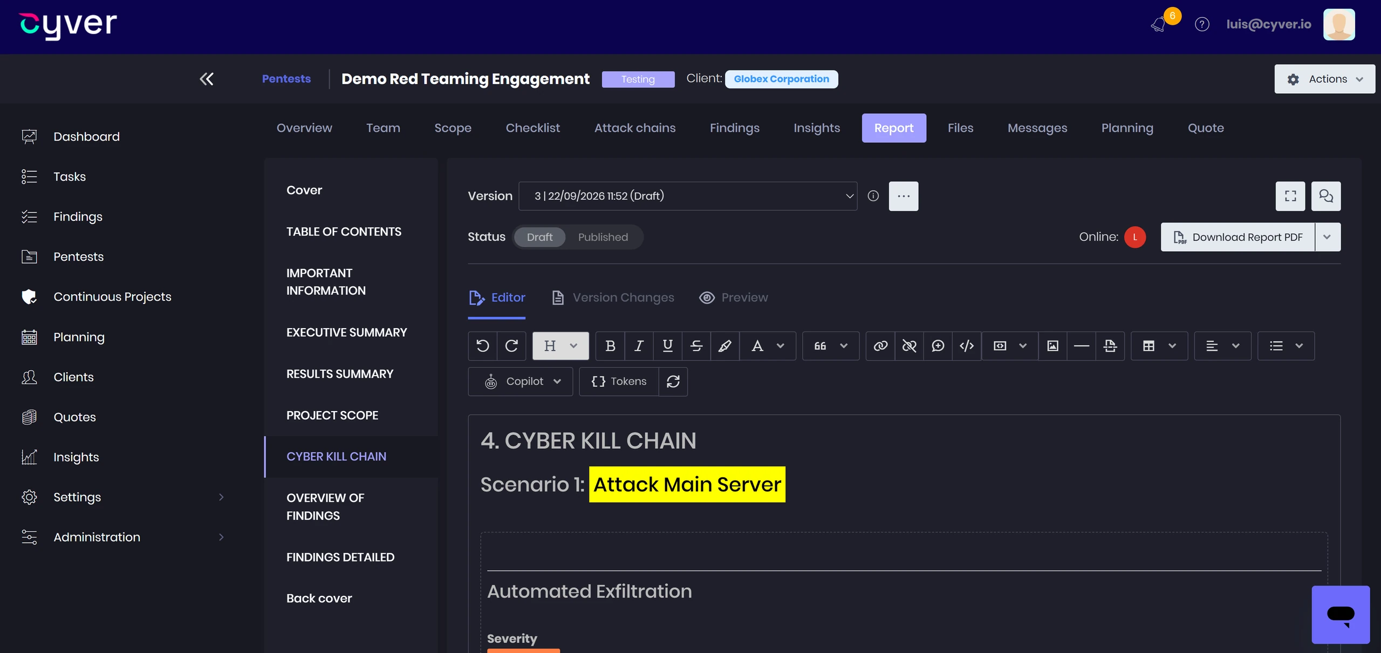Collapse the left sidebar with double chevron
This screenshot has height=653, width=1381.
point(206,79)
